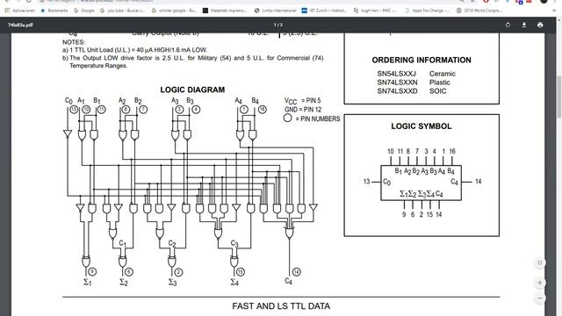Image resolution: width=562 pixels, height=316 pixels.
Task: Click the VCC = PIN 5 legend text
Action: coord(303,101)
